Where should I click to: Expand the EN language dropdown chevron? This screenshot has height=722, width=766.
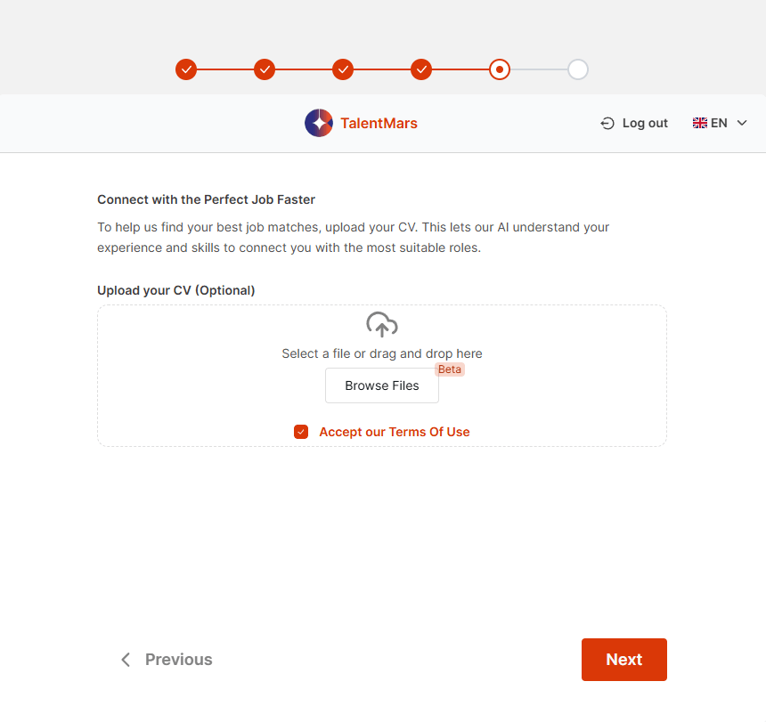pyautogui.click(x=742, y=124)
